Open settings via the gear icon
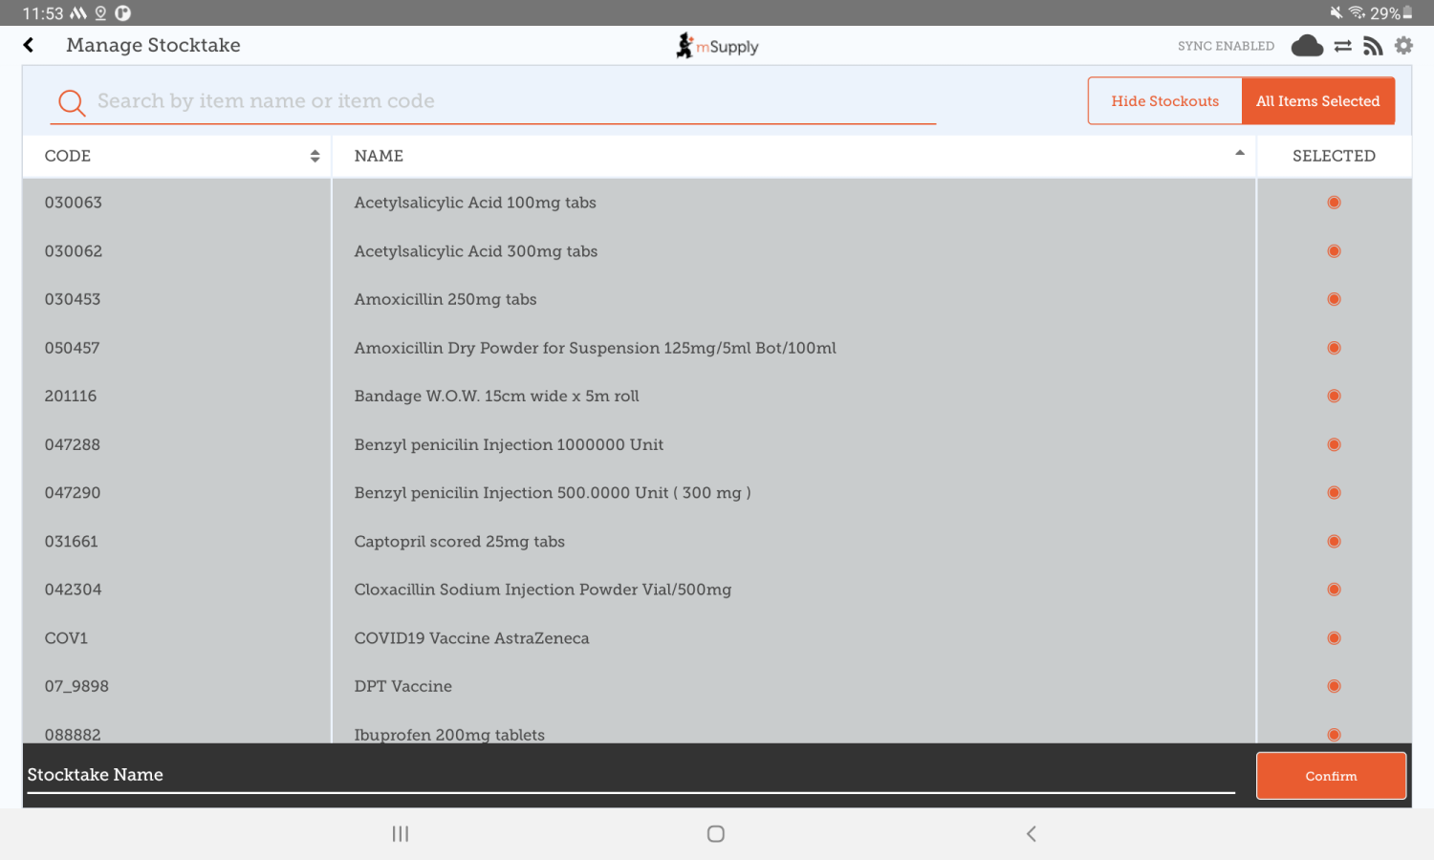1434x860 pixels. pyautogui.click(x=1403, y=46)
